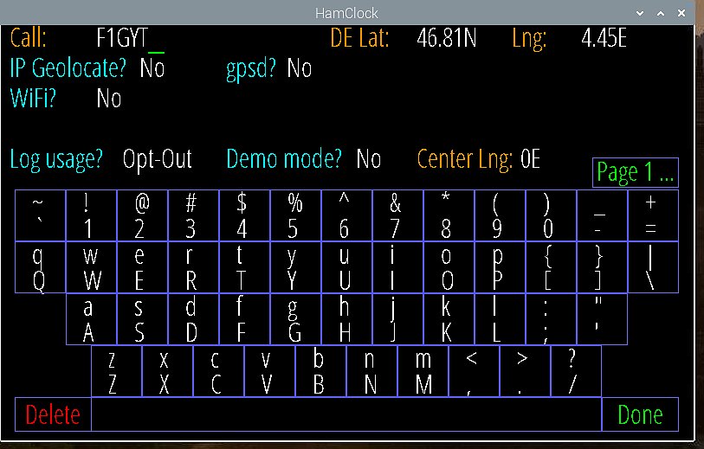This screenshot has width=704, height=449.
Task: Tap the A key
Action: point(92,319)
